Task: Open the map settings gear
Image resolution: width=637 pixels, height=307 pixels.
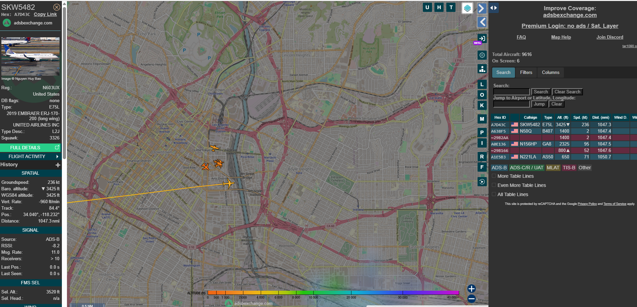Action: click(482, 55)
